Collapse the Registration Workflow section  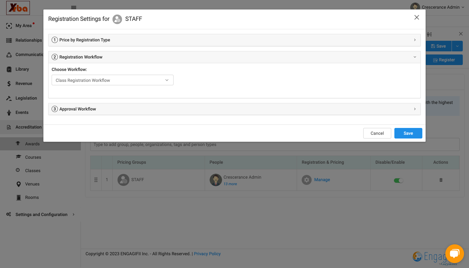tap(234, 57)
